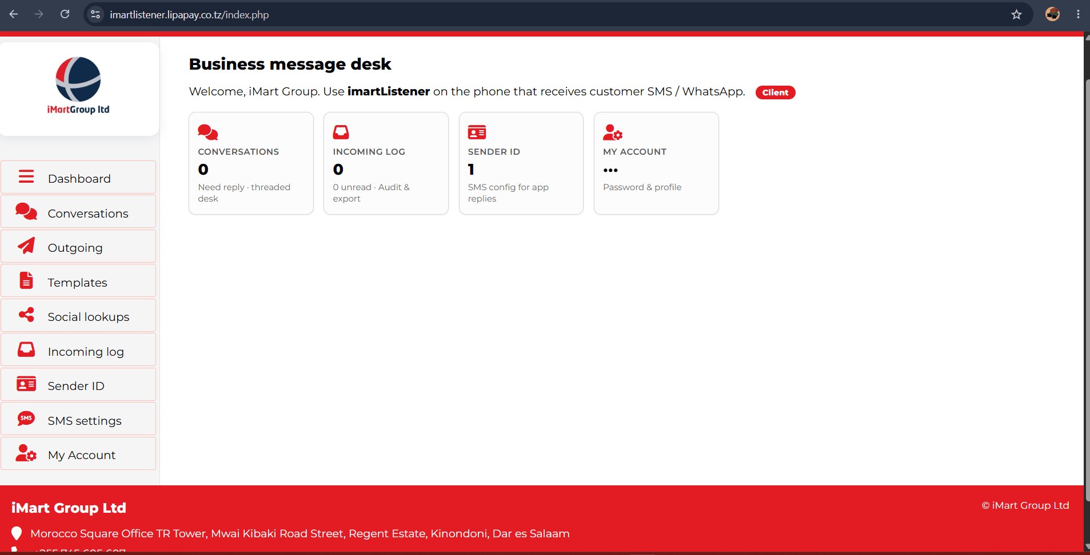The height and width of the screenshot is (555, 1090).
Task: Click '0 unread · Audit & export' text
Action: coord(371,193)
